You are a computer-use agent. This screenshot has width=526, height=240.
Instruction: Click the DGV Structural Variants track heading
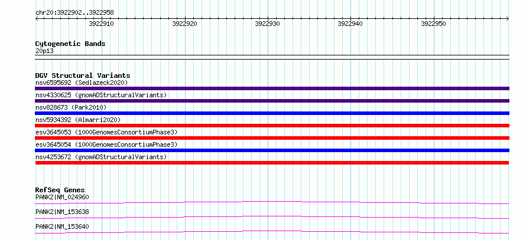point(83,75)
